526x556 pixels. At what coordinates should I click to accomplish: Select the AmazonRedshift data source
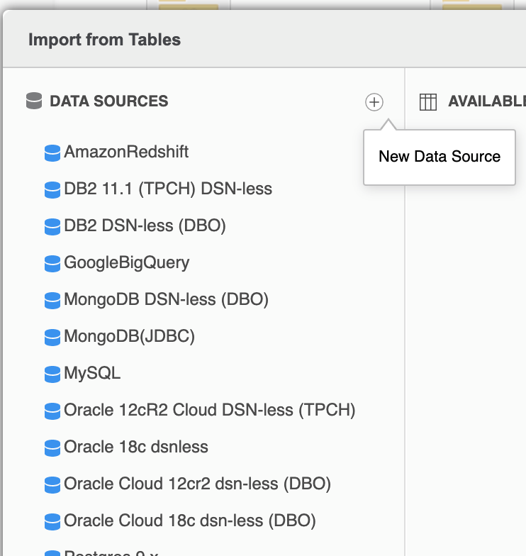click(x=126, y=152)
